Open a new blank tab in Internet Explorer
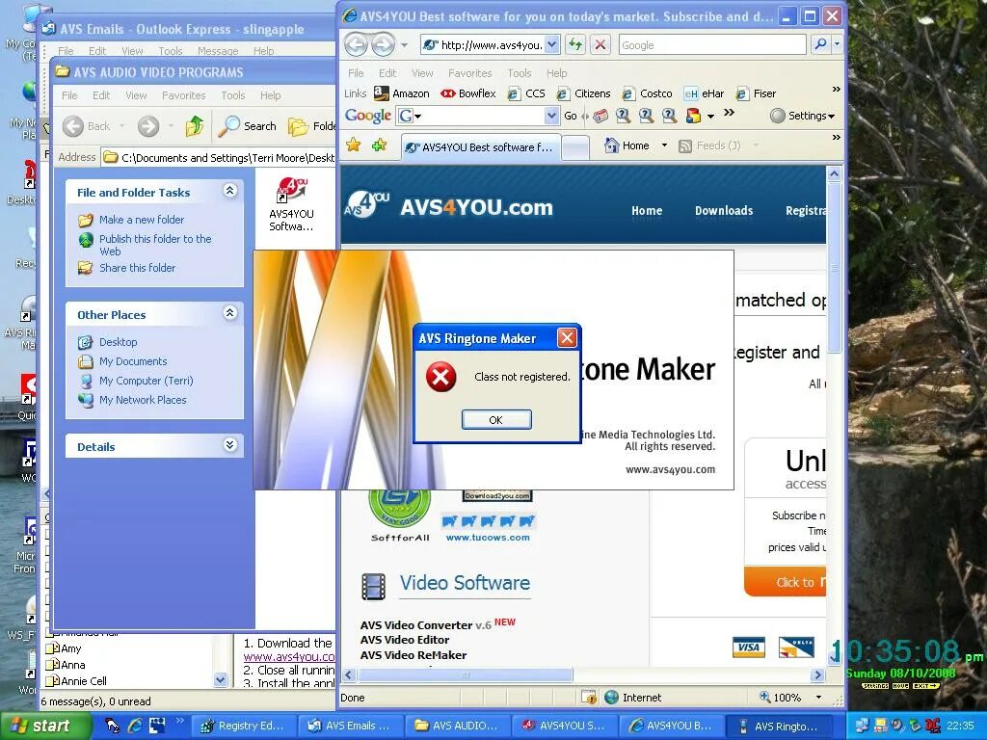This screenshot has height=740, width=987. click(x=574, y=147)
